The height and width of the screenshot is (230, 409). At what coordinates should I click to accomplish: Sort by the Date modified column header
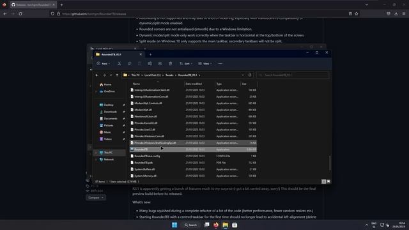tap(194, 84)
